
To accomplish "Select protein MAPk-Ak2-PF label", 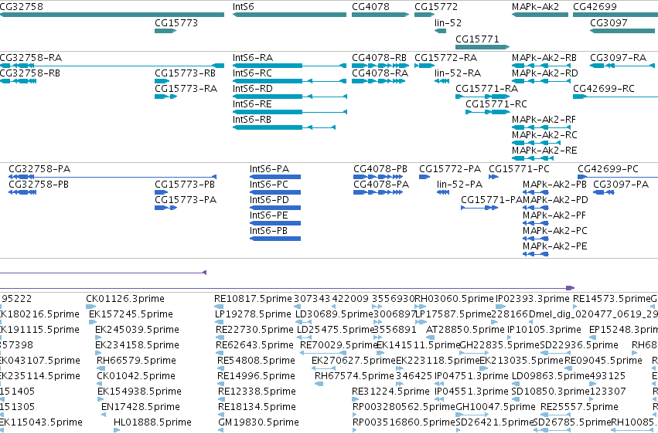I will point(554,215).
